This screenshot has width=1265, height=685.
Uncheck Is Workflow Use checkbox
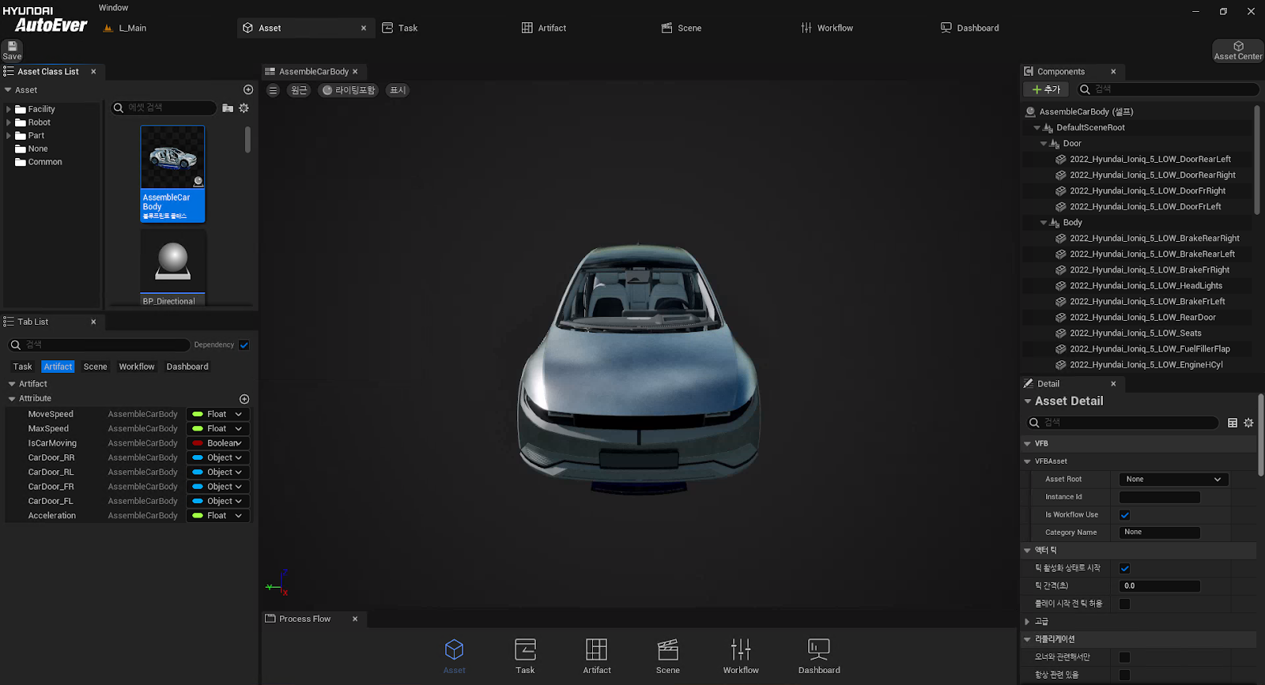tap(1124, 515)
